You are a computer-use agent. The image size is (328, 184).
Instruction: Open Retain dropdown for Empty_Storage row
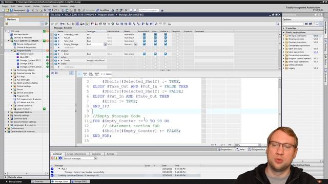(136, 44)
